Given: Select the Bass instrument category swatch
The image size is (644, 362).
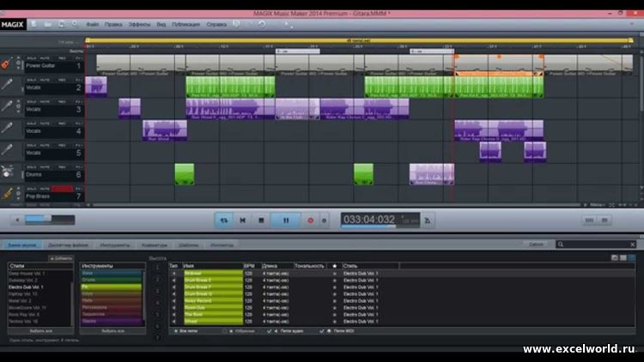Looking at the screenshot, I should [111, 273].
